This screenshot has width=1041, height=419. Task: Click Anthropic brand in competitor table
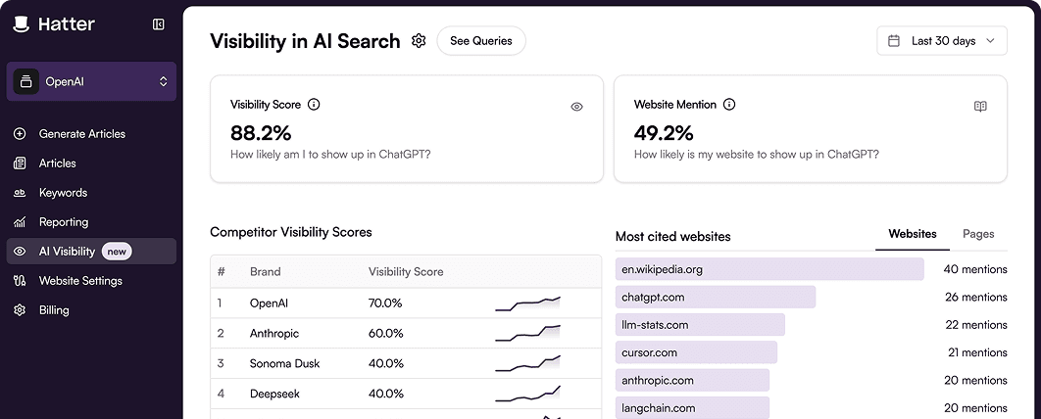pos(274,333)
